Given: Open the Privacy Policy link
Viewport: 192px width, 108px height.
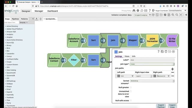Looking at the screenshot, I should click(x=127, y=11).
